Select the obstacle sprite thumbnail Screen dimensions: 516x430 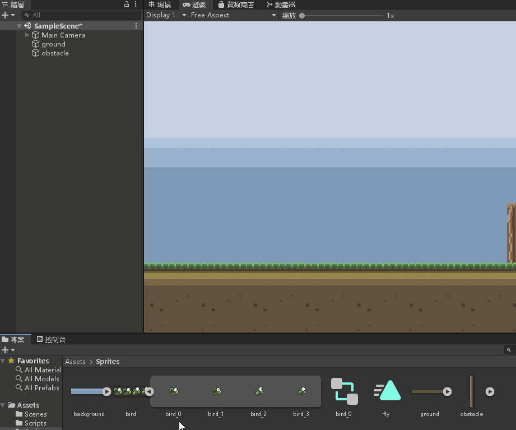472,391
